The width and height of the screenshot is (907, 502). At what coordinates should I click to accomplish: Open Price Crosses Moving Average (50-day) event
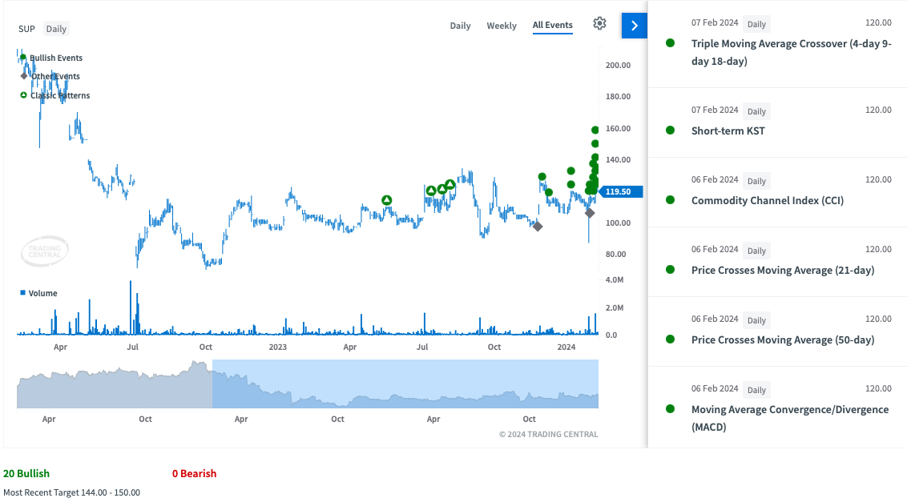pyautogui.click(x=783, y=339)
